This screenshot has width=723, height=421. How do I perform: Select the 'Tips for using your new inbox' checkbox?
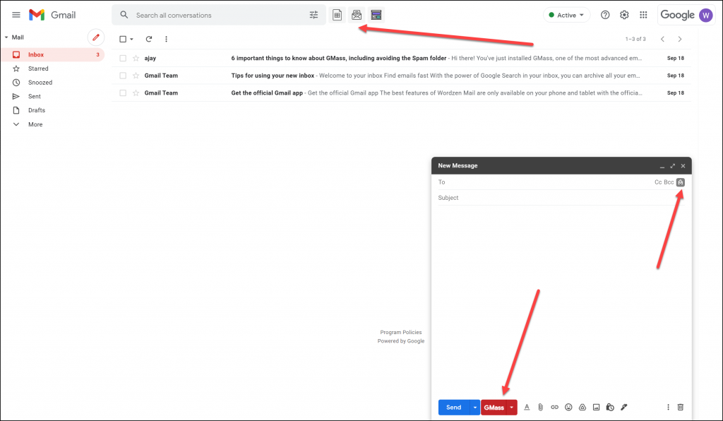click(x=123, y=76)
